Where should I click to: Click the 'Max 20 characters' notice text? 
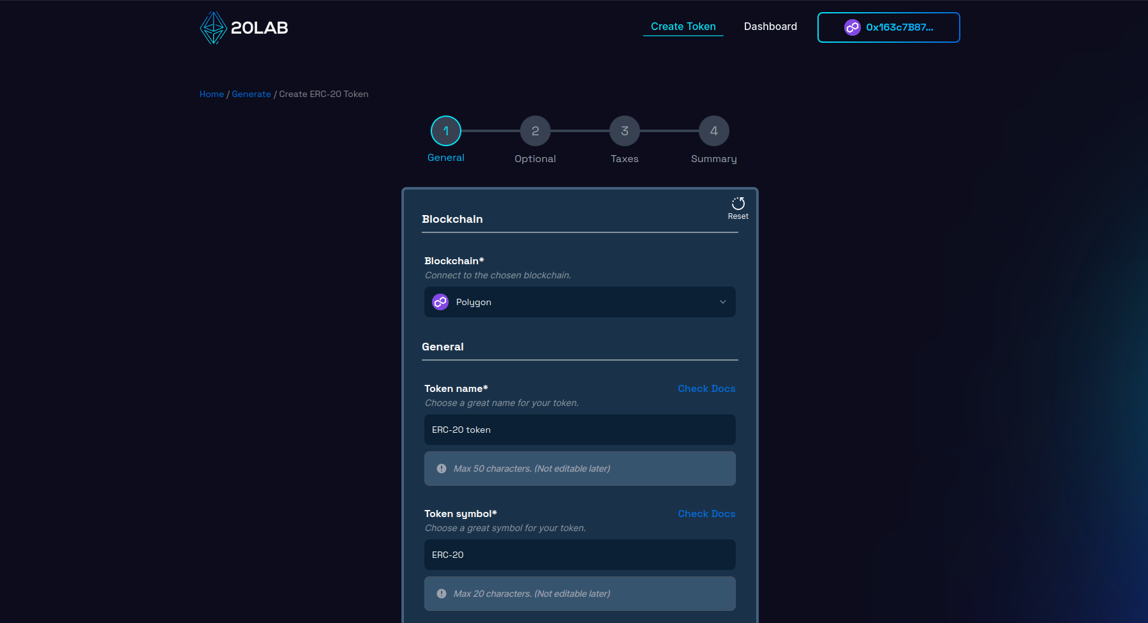click(532, 594)
